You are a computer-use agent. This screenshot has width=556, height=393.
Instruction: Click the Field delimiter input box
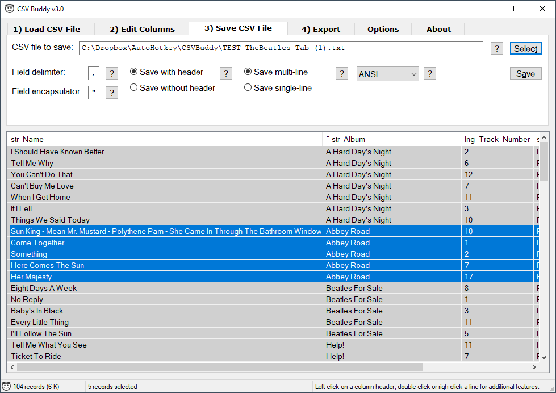pyautogui.click(x=94, y=73)
